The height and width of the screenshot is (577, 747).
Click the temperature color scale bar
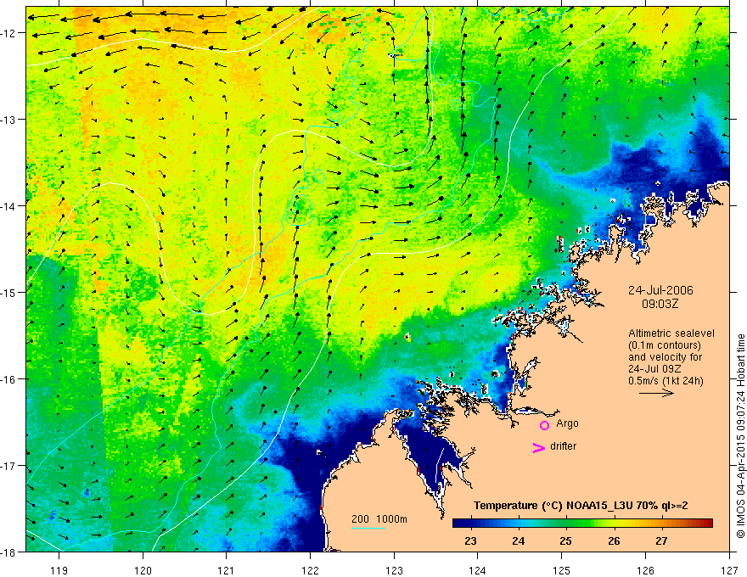[582, 523]
